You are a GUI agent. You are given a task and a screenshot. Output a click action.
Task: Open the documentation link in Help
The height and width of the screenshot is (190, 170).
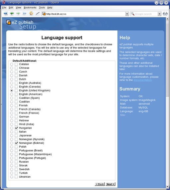pyautogui.click(x=142, y=80)
